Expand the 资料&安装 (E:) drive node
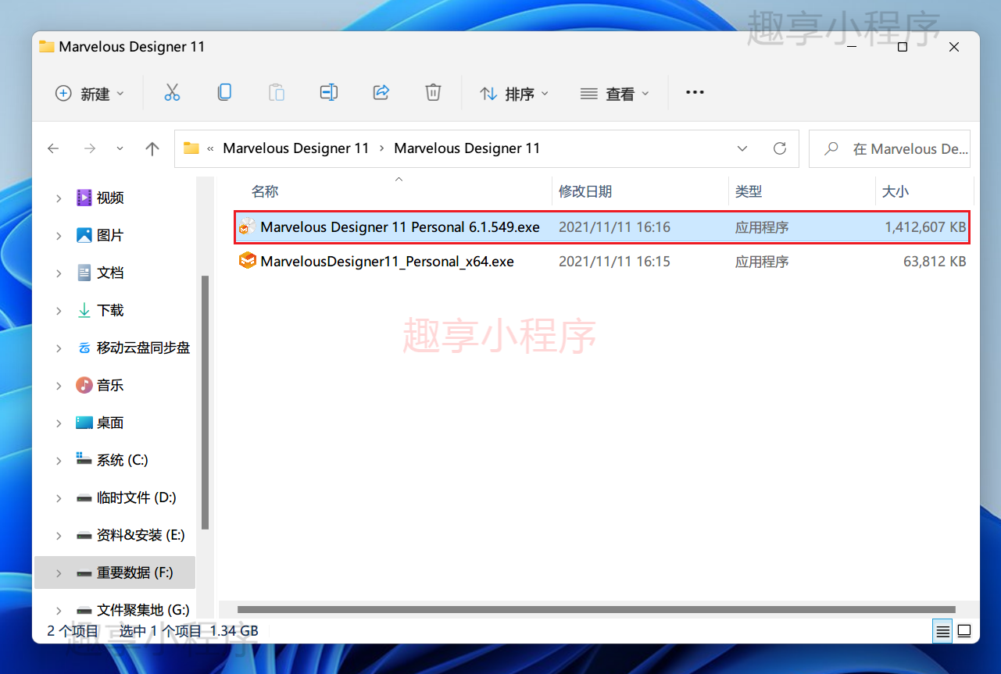The height and width of the screenshot is (674, 1001). click(x=59, y=536)
